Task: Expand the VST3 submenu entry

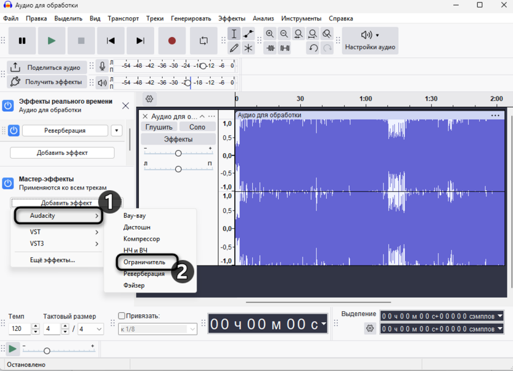Action: point(58,244)
